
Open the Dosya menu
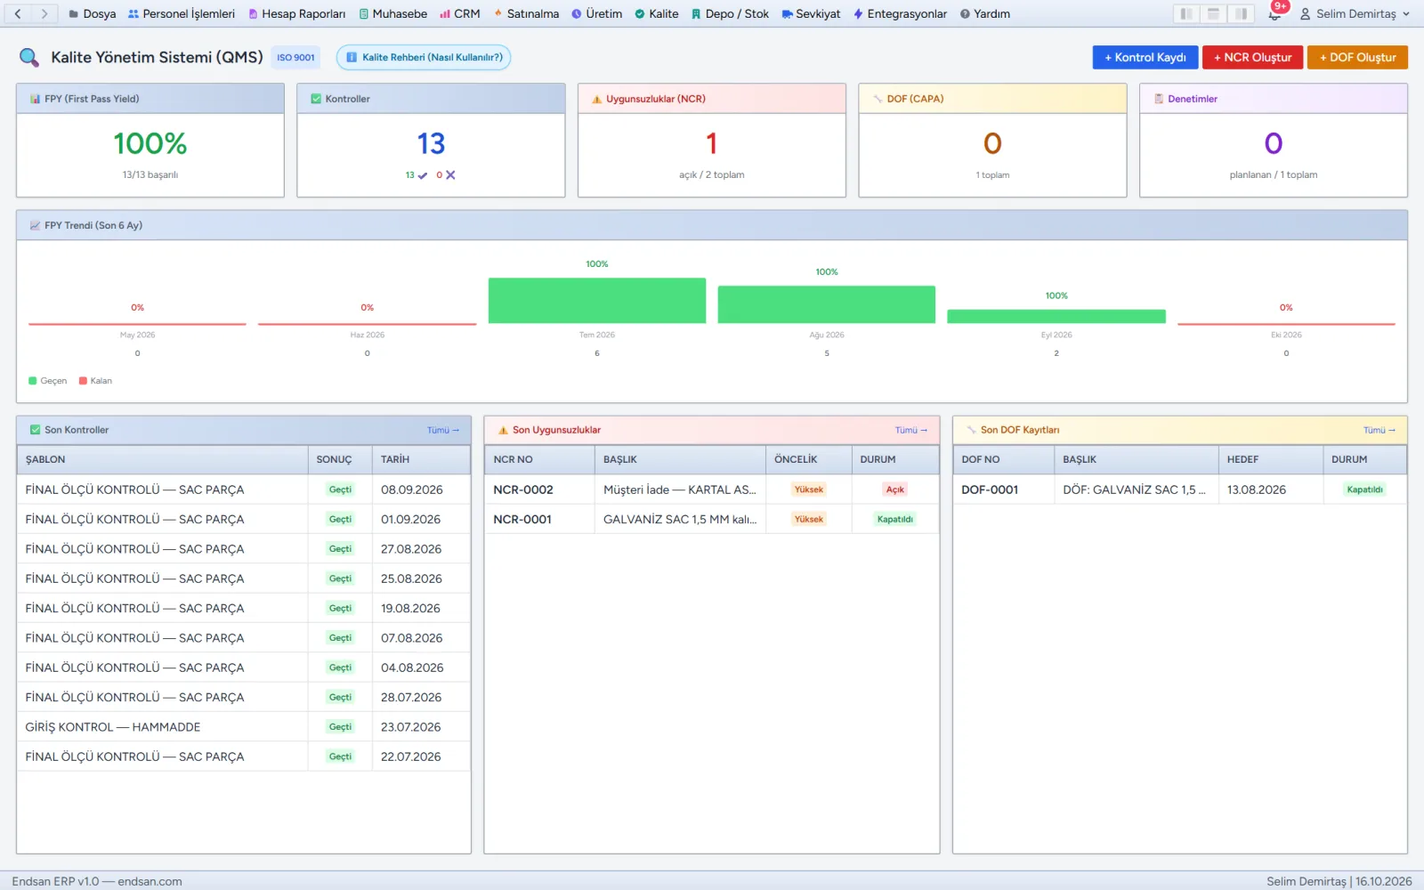pyautogui.click(x=92, y=13)
